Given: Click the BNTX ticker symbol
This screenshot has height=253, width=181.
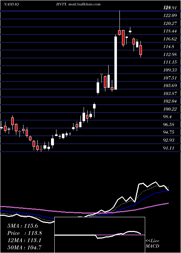Looking at the screenshot, I should pos(62,4).
